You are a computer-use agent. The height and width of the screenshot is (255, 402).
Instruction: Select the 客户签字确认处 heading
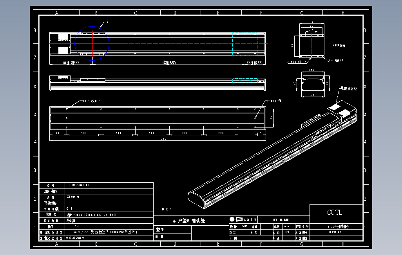point(189,221)
